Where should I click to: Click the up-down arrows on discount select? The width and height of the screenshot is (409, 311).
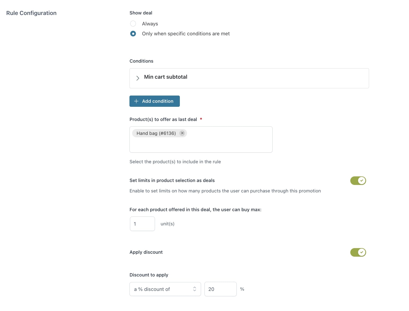point(195,289)
